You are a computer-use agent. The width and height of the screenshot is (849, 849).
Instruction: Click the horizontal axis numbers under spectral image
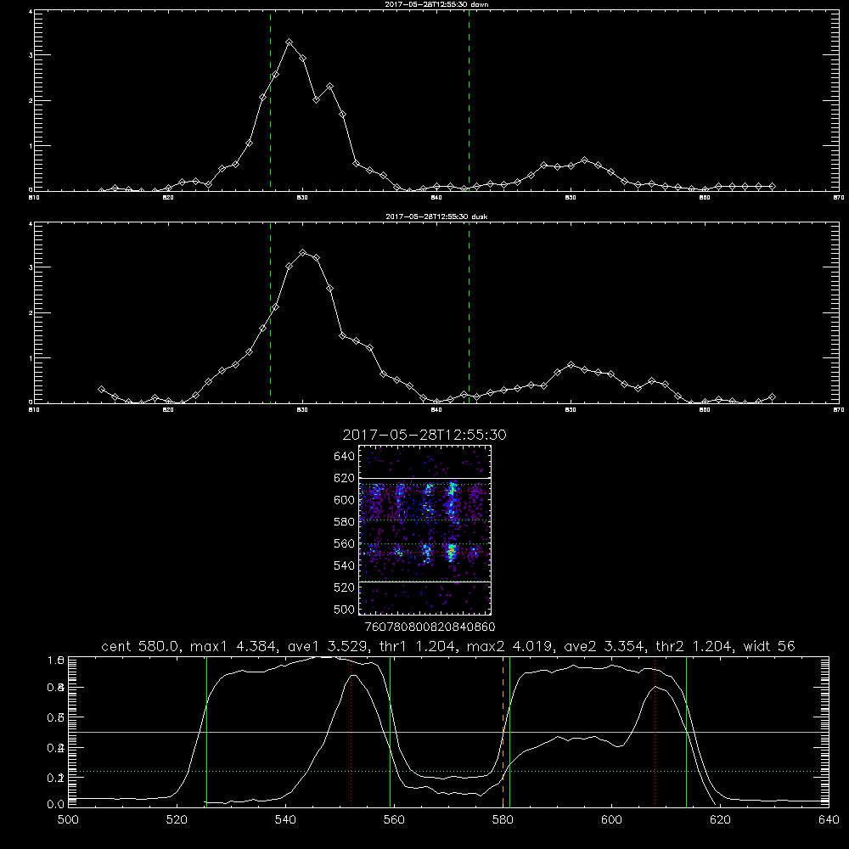430,627
